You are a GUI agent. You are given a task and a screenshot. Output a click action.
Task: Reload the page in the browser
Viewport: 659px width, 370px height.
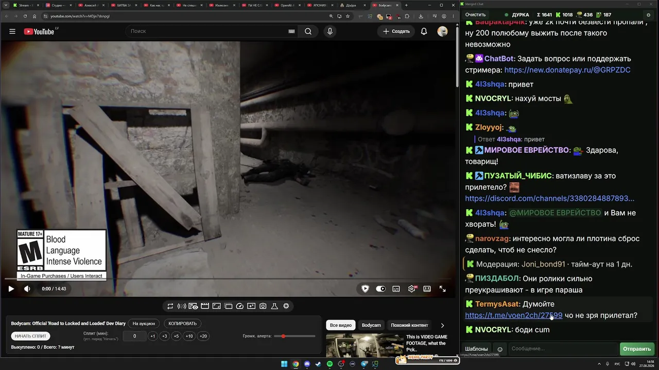click(x=25, y=16)
